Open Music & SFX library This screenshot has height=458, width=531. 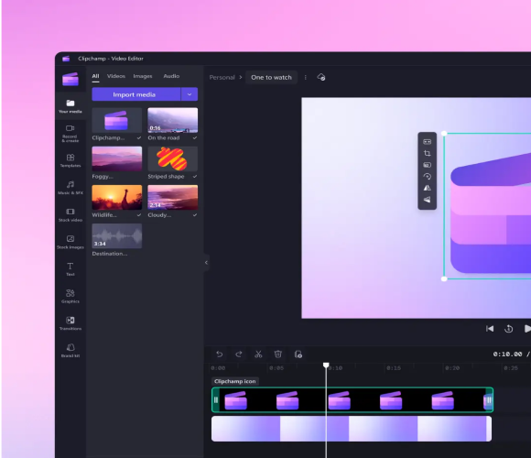[x=70, y=188]
